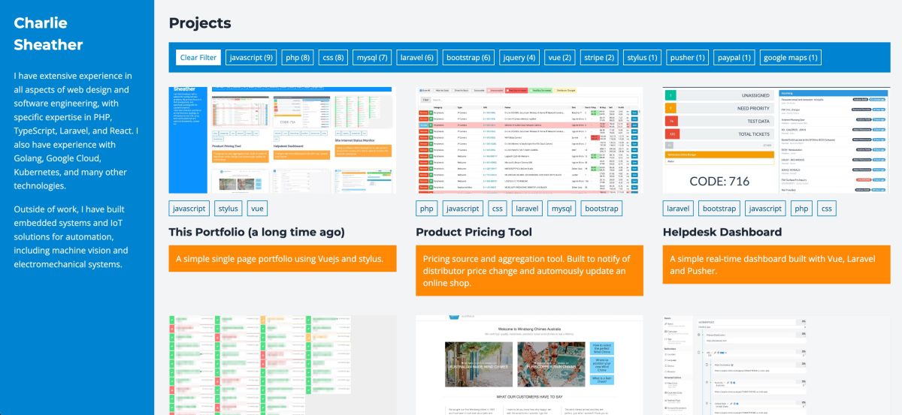
Task: Click css tag under Product Pricing Tool
Action: [x=496, y=209]
